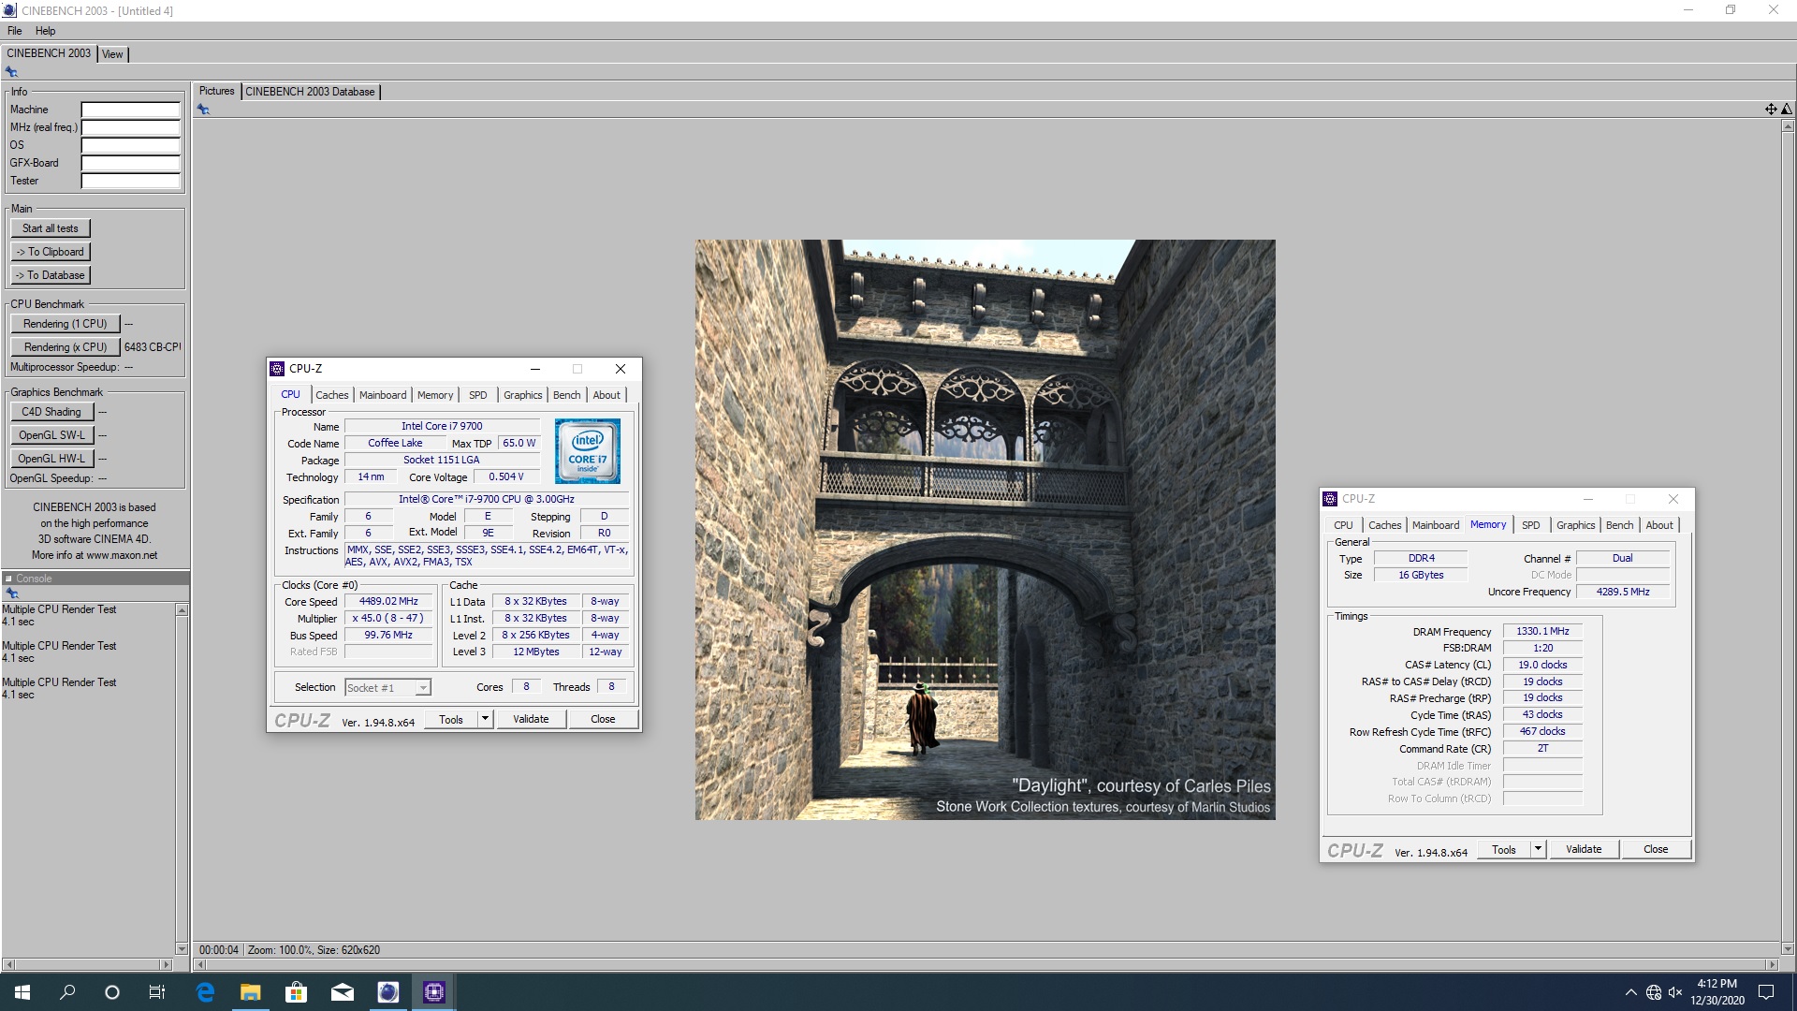This screenshot has height=1011, width=1797.
Task: Run the OpenGL SW-L test
Action: (51, 435)
